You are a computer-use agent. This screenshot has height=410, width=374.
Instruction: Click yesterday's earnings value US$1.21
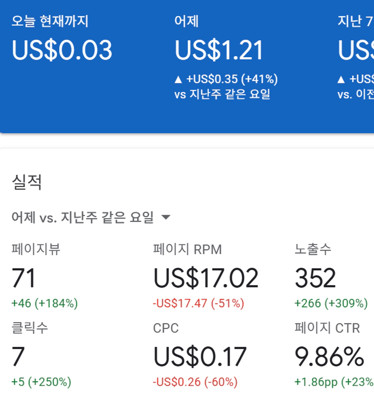[219, 50]
